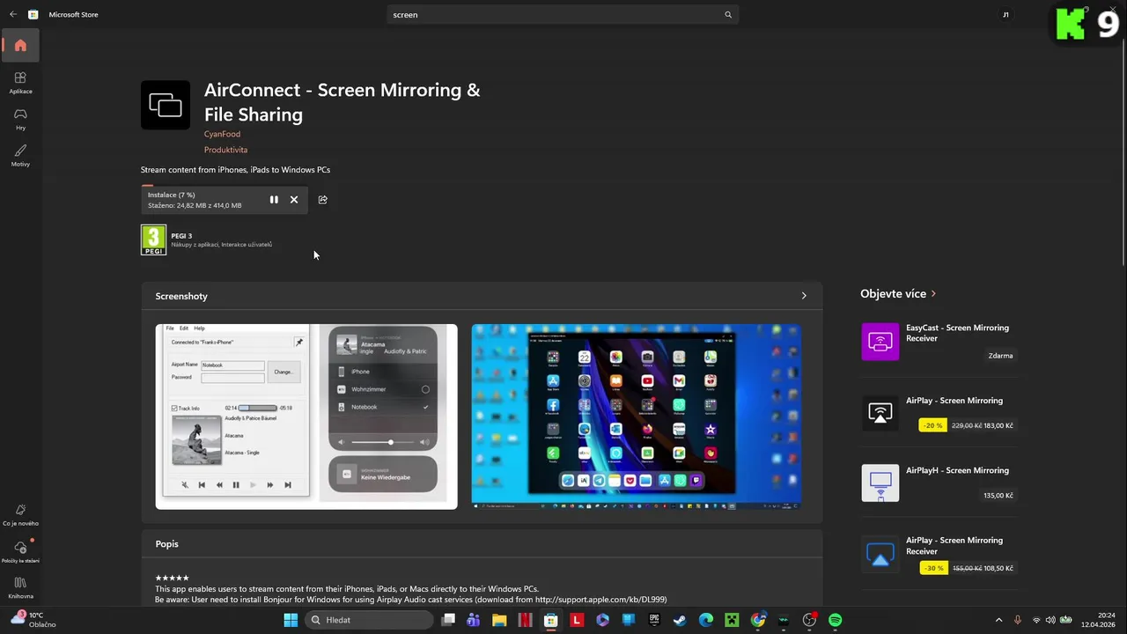This screenshot has width=1127, height=634.
Task: Click the Zdarma price label
Action: pos(1000,356)
